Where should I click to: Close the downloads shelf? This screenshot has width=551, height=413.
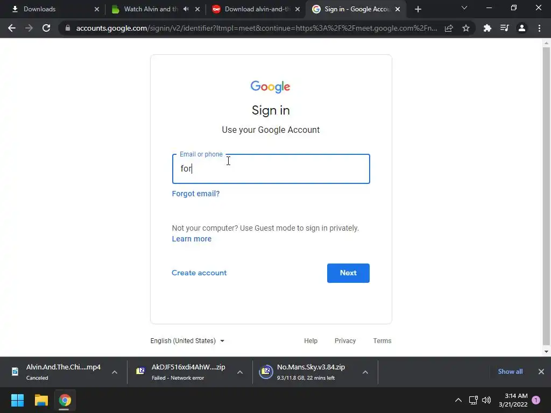coord(541,372)
